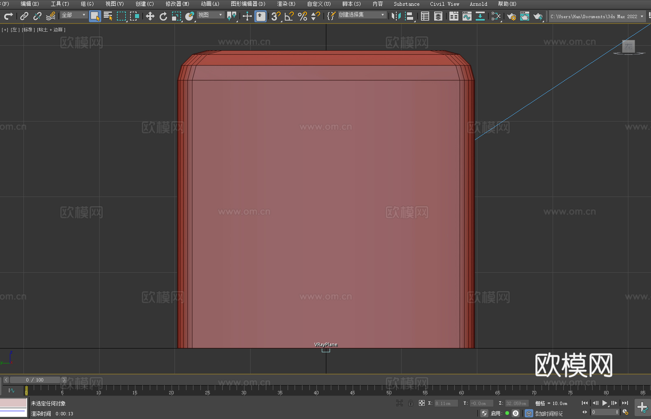Toggle Isolate Selection icon
The width and height of the screenshot is (651, 419).
coord(400,403)
